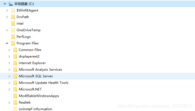This screenshot has width=195, height=111.
Task: Click the Internet Explorer folder icon
Action: pyautogui.click(x=15, y=63)
